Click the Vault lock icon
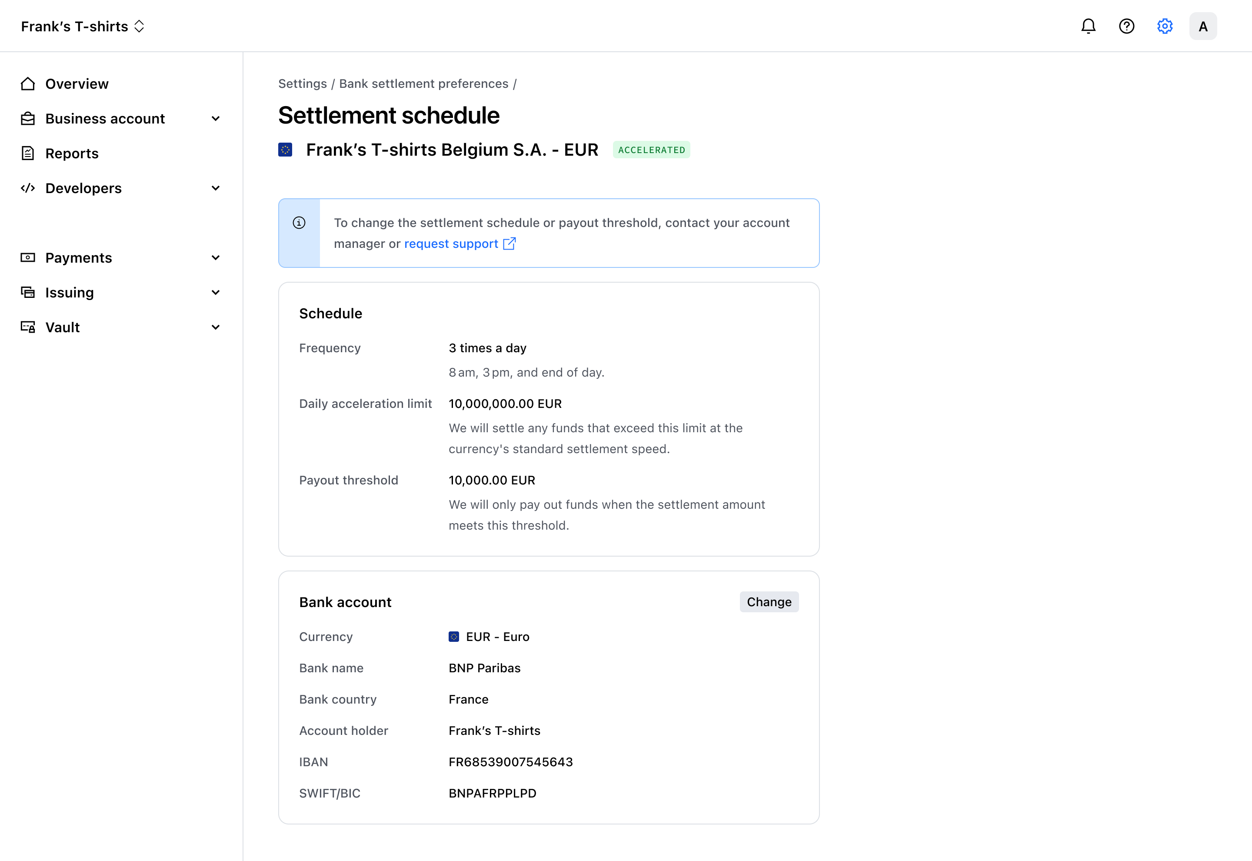The height and width of the screenshot is (861, 1252). pos(28,327)
